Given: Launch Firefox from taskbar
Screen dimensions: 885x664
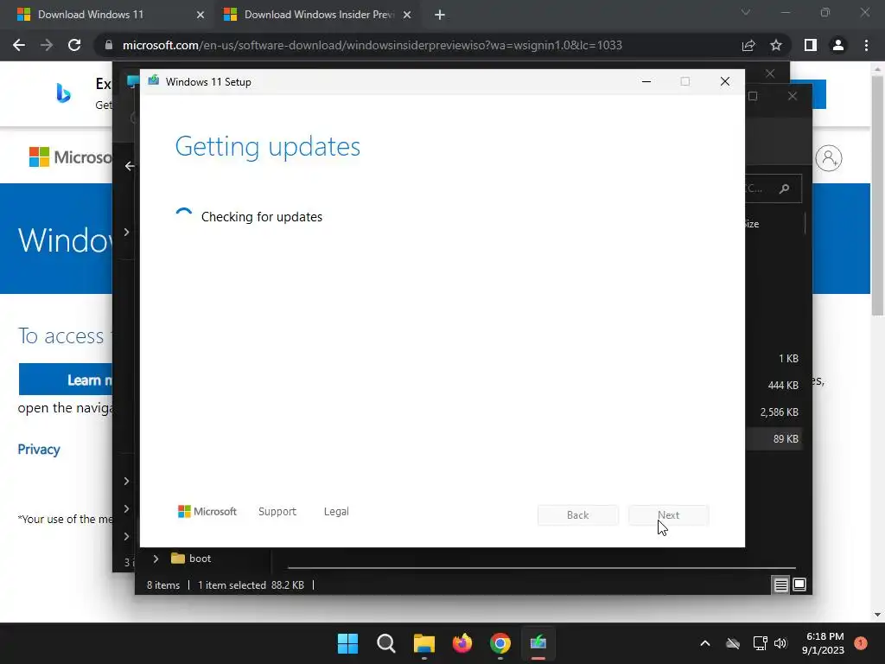Looking at the screenshot, I should (462, 643).
